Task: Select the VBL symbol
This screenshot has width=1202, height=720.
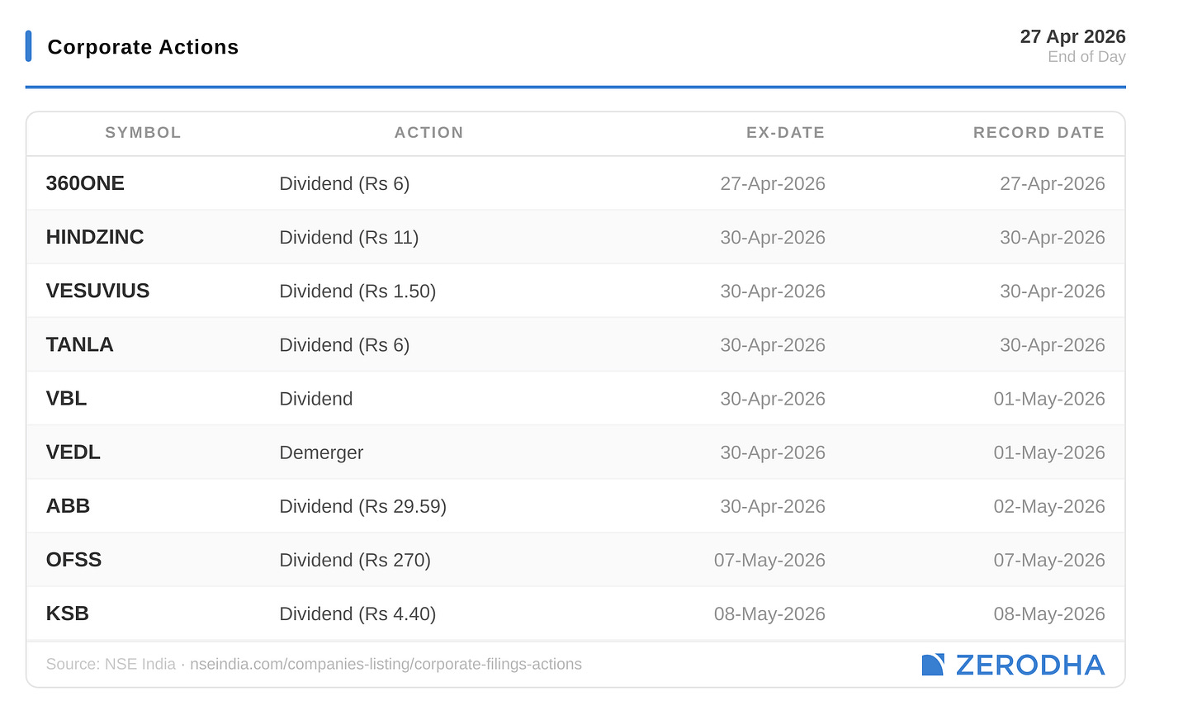Action: [66, 398]
